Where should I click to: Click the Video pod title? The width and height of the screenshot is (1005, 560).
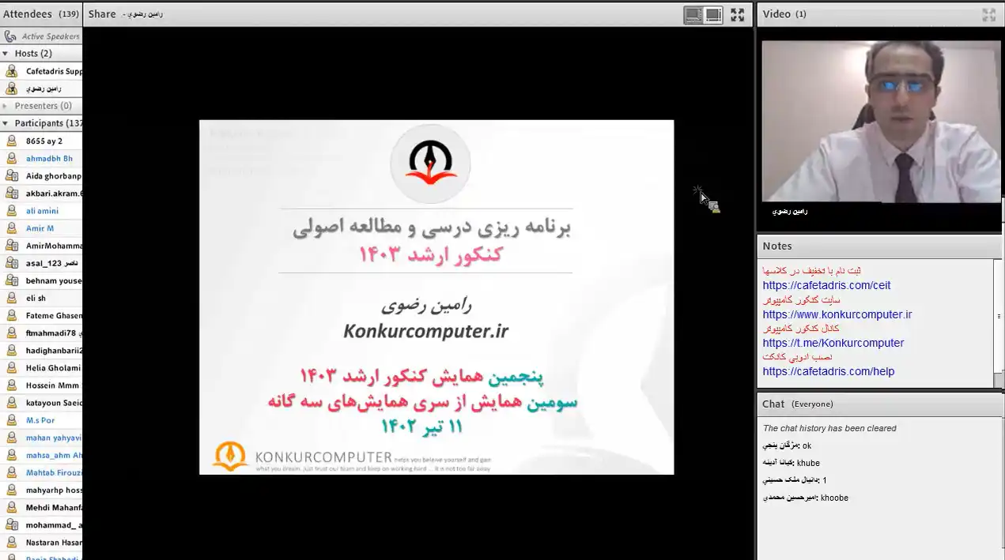(776, 14)
